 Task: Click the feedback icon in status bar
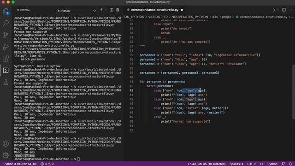[x=283, y=164]
